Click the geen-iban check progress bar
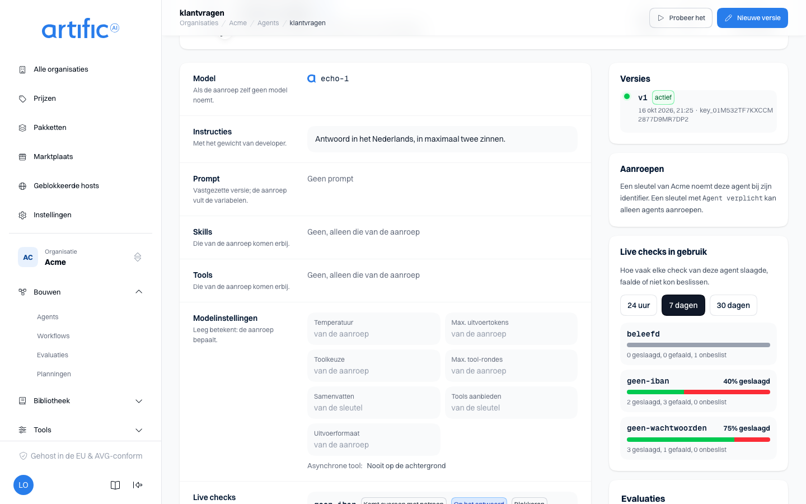Image resolution: width=806 pixels, height=504 pixels. 699,392
